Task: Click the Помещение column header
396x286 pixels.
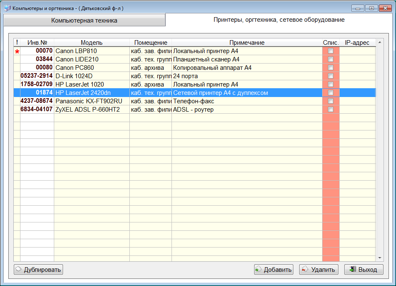Action: [151, 43]
